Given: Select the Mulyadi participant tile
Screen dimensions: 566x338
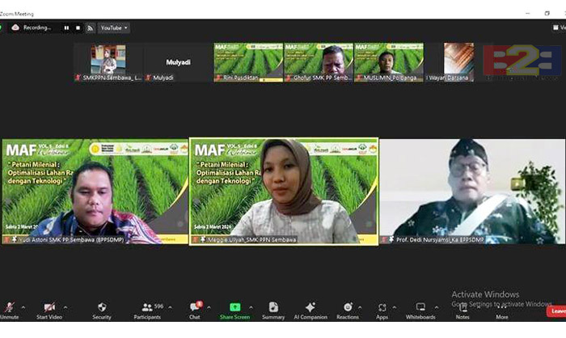Looking at the screenshot, I should pyautogui.click(x=179, y=62).
